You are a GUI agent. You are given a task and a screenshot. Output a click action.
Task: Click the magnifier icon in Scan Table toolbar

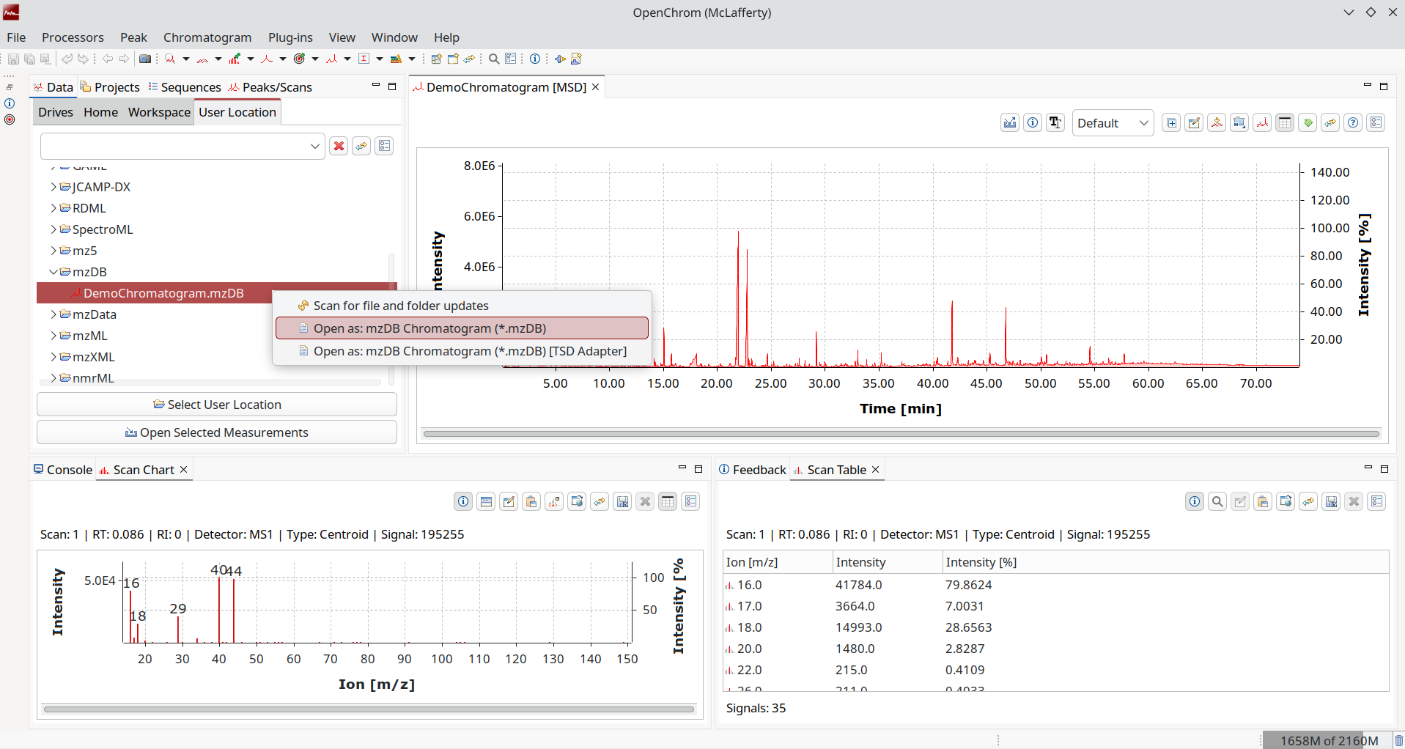(1217, 501)
